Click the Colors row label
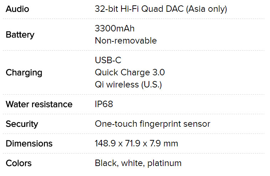 tap(19, 163)
